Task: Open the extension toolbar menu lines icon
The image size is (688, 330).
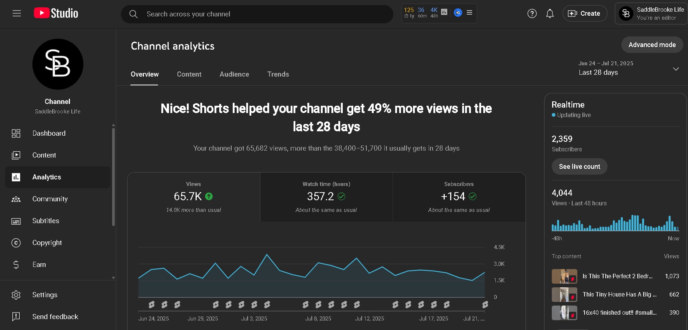Action: (x=469, y=13)
